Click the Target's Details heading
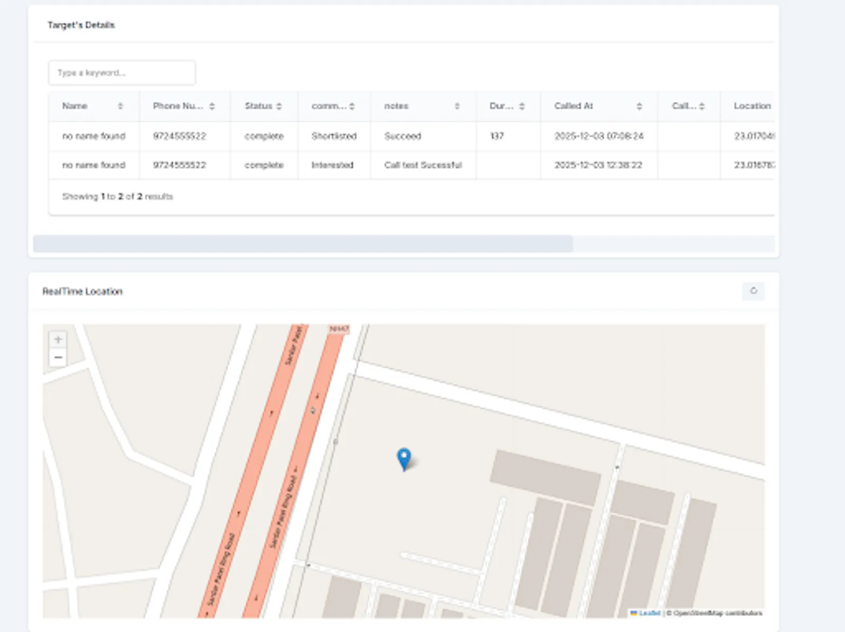 click(x=81, y=25)
